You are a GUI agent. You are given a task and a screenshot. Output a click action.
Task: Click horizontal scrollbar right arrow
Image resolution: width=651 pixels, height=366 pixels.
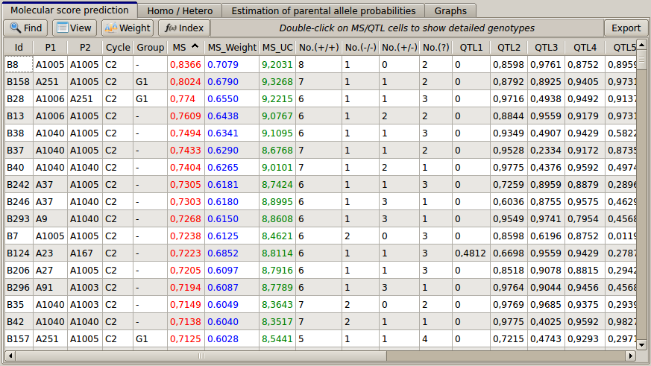click(x=631, y=356)
